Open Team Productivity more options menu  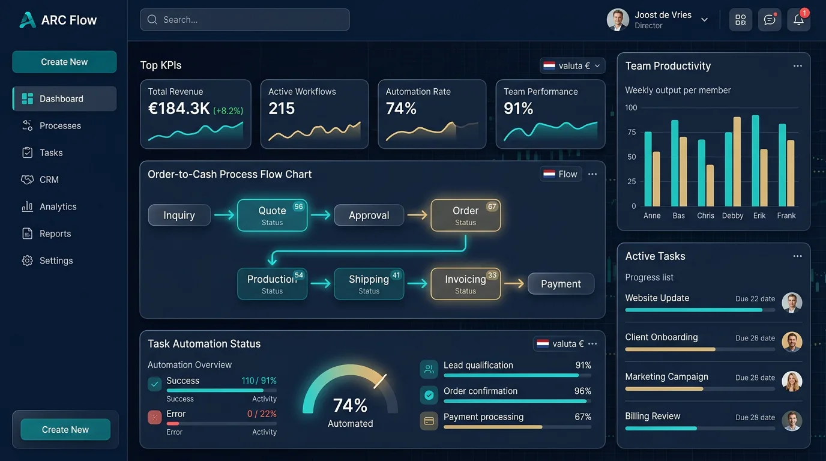point(797,66)
